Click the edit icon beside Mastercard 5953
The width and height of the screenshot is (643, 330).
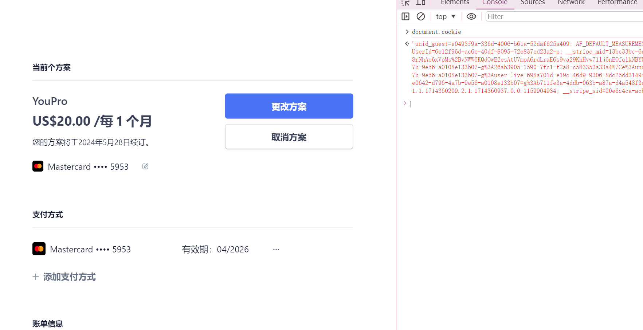click(x=145, y=166)
